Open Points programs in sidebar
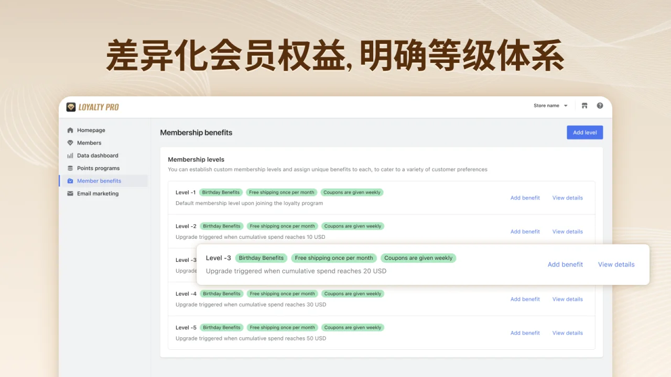671x377 pixels. 98,168
